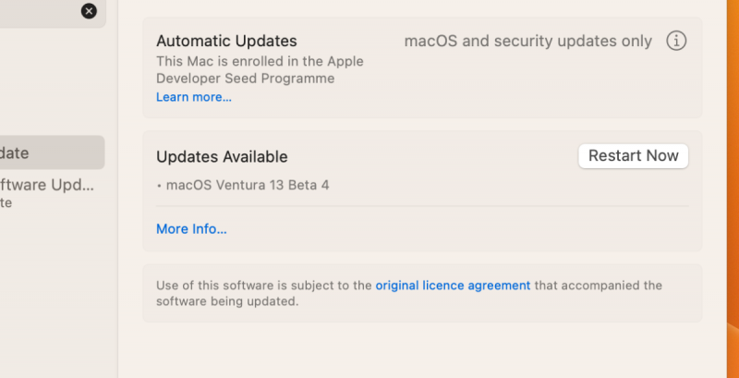The image size is (739, 378).
Task: Clear the sidebar search field
Action: (89, 11)
